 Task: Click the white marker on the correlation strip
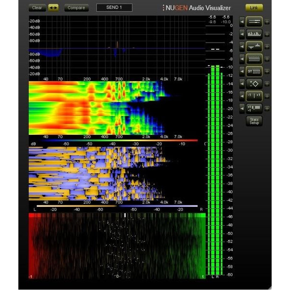[x=125, y=215]
